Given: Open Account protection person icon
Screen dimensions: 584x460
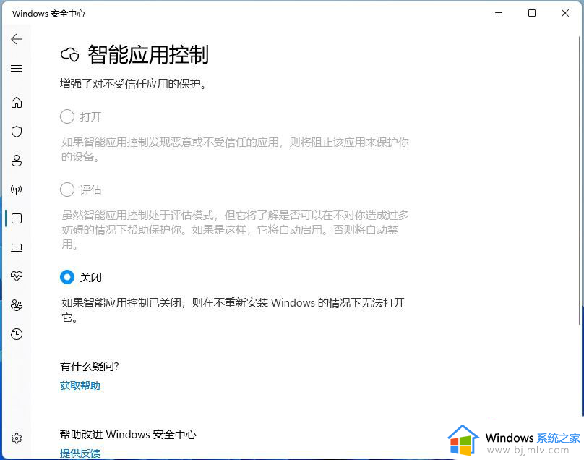Looking at the screenshot, I should tap(17, 161).
